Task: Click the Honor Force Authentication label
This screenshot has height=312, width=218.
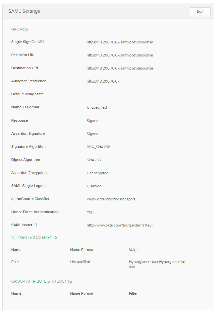Action: pos(35,212)
